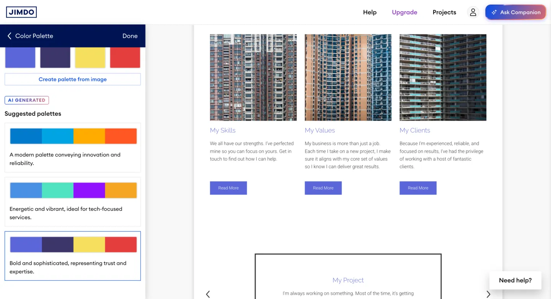The width and height of the screenshot is (551, 299).
Task: Open the user account profile icon
Action: tap(473, 12)
